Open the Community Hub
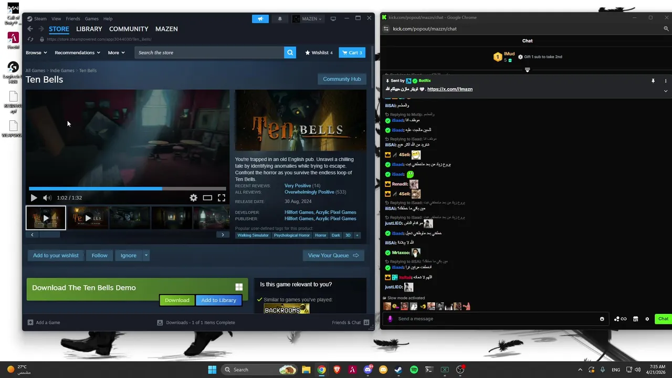The width and height of the screenshot is (672, 378). 342,79
